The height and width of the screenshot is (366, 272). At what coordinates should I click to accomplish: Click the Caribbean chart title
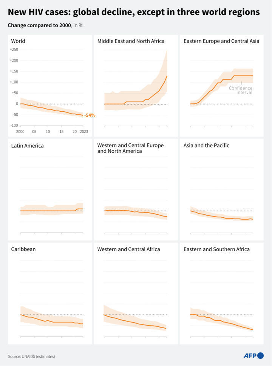(23, 249)
